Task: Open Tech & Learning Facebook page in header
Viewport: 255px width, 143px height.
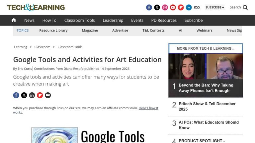Action: [149, 8]
